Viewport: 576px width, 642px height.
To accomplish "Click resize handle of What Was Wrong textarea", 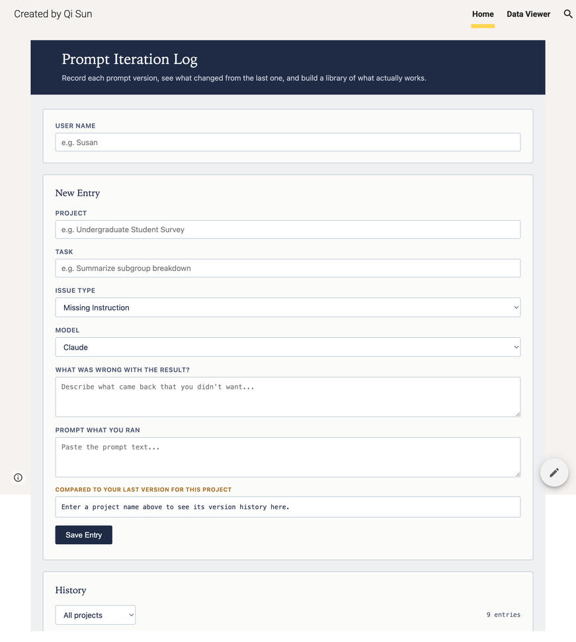I will (x=518, y=415).
